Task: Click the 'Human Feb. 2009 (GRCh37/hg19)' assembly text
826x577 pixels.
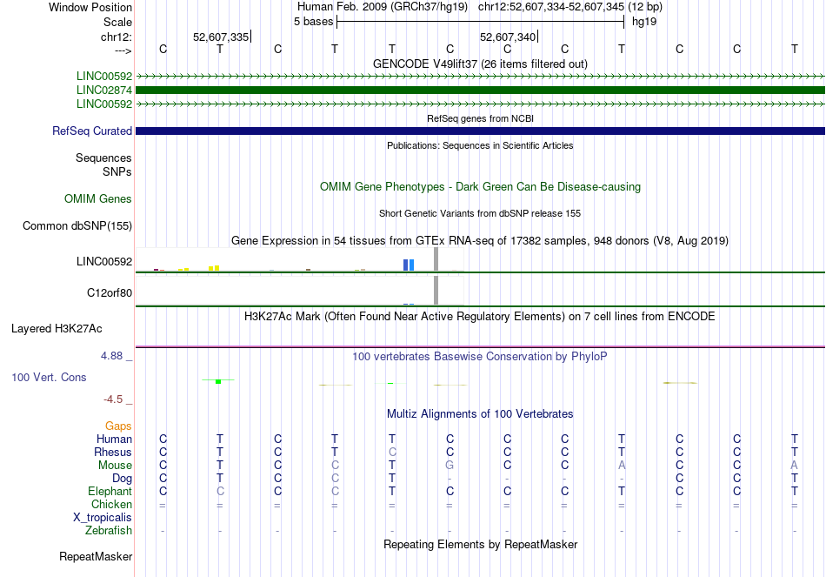Action: (383, 7)
